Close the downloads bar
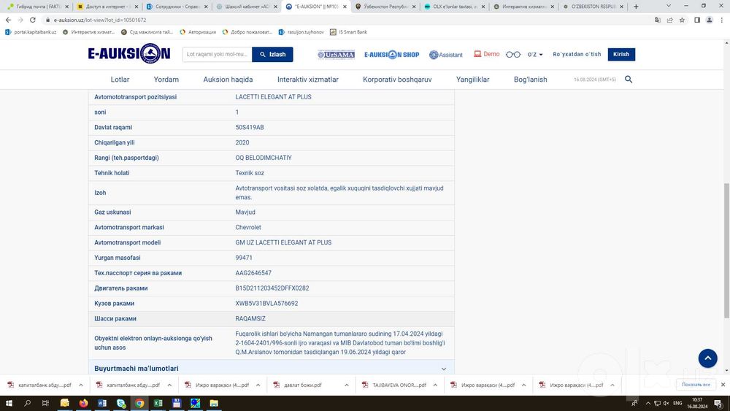730x411 pixels. point(723,385)
